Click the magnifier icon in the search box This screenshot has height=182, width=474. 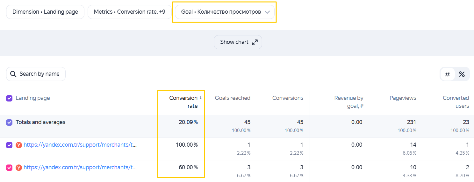pos(13,74)
